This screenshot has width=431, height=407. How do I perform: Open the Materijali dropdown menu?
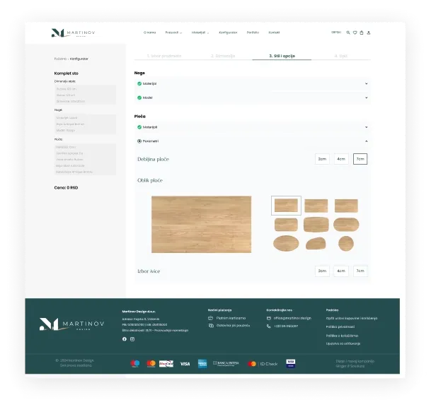[200, 33]
